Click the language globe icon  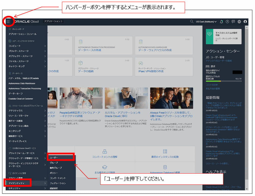(239, 22)
